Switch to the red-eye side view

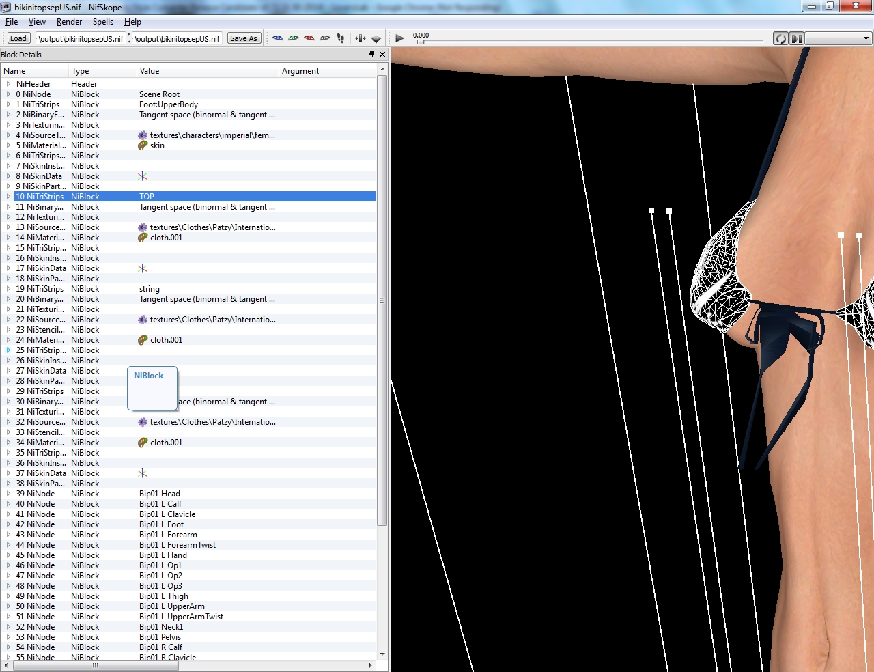click(x=309, y=38)
